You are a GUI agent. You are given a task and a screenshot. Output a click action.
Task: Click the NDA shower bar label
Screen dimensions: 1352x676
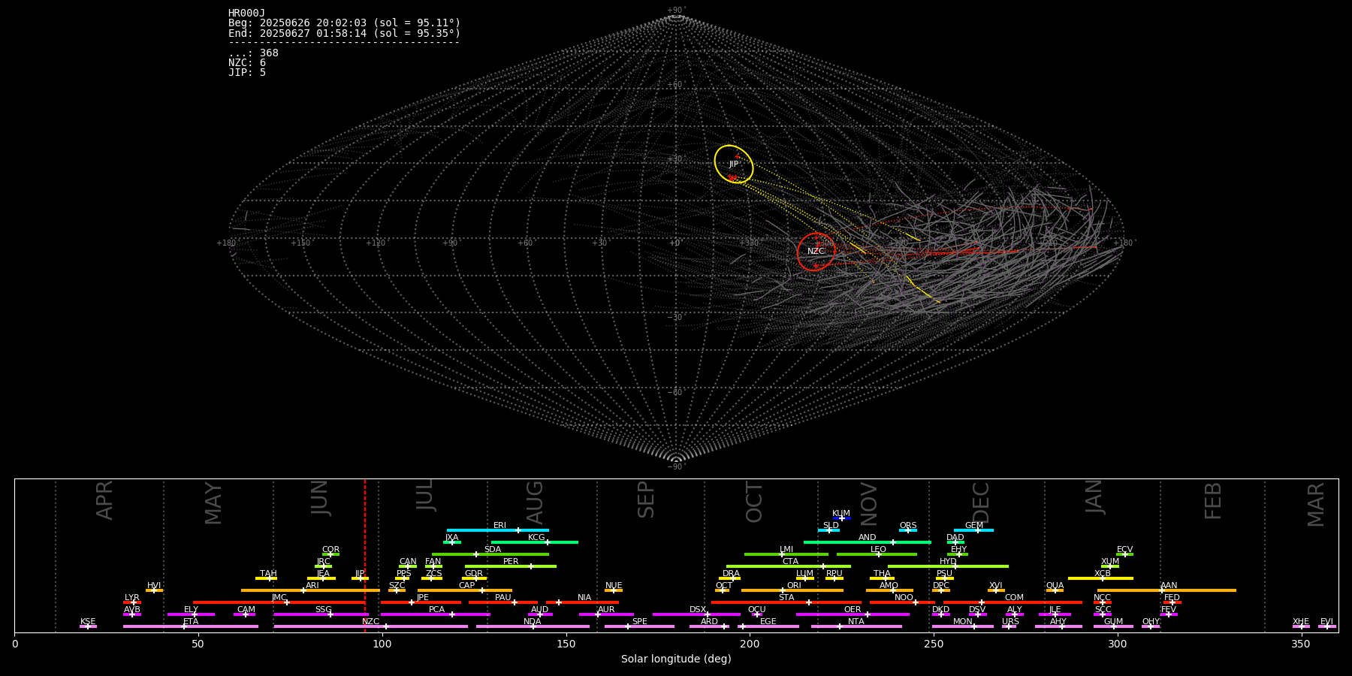(533, 622)
